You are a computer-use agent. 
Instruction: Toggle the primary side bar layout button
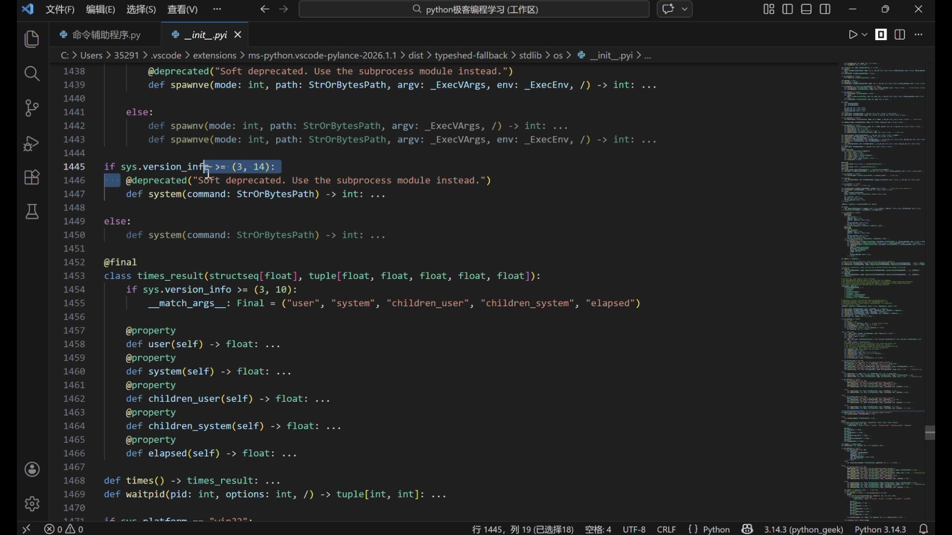(787, 9)
